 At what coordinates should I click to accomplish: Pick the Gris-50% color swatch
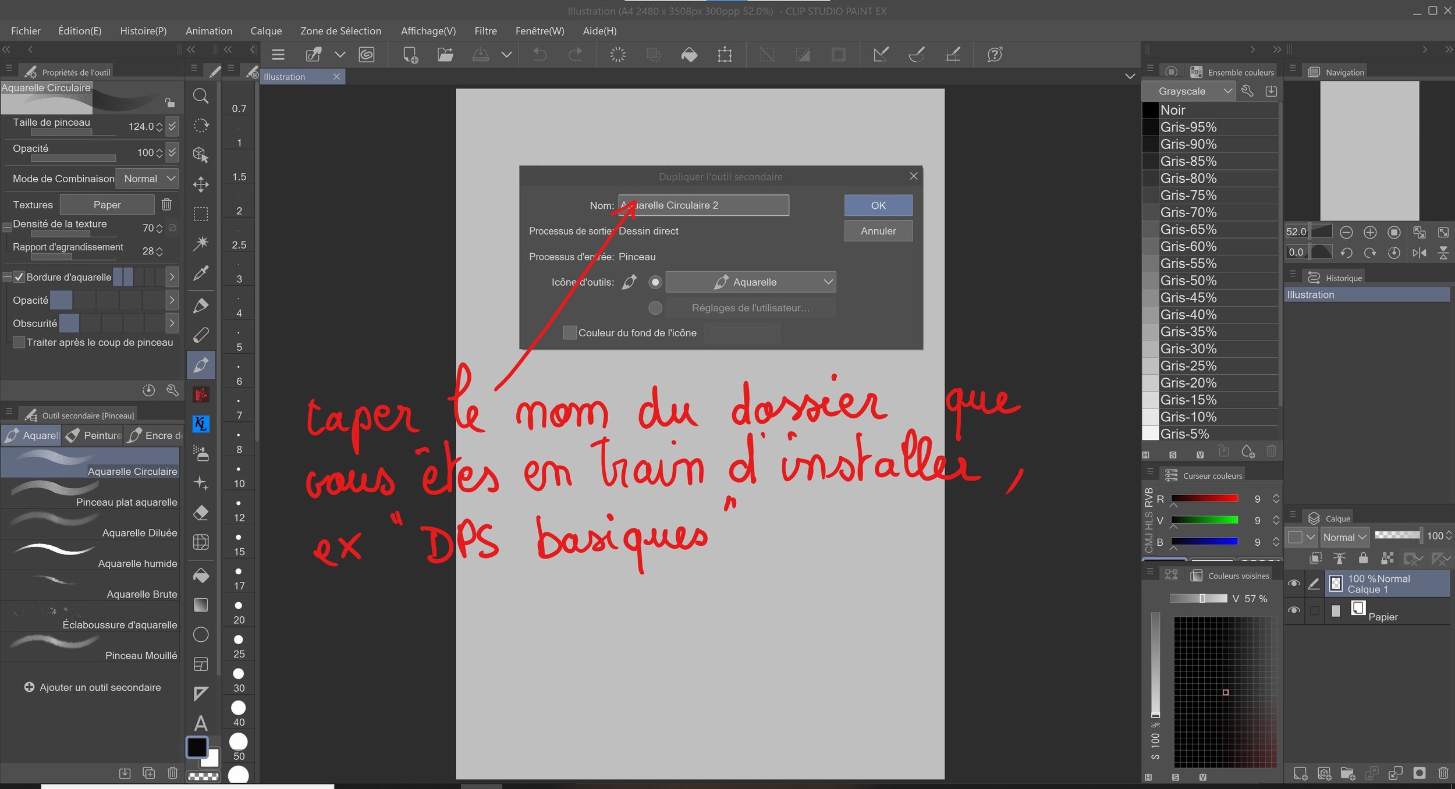coord(1188,280)
